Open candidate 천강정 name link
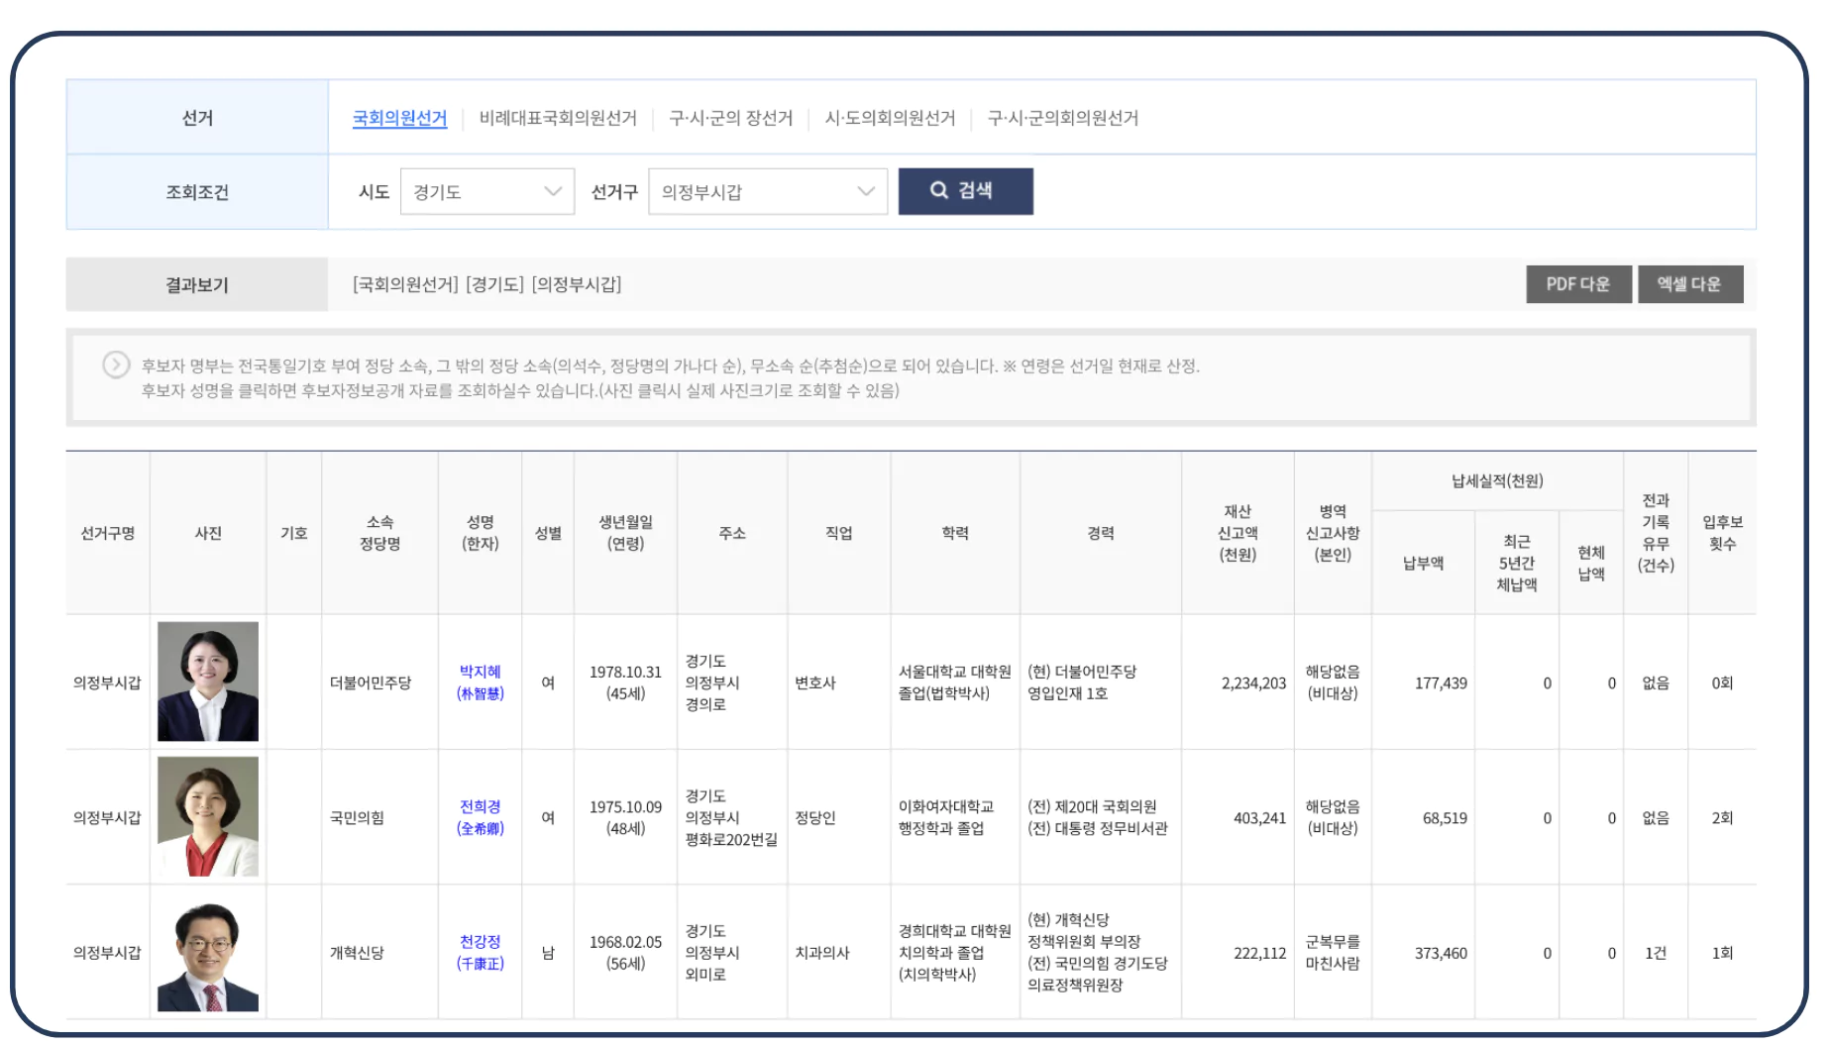Viewport: 1831px width, 1046px height. point(481,952)
